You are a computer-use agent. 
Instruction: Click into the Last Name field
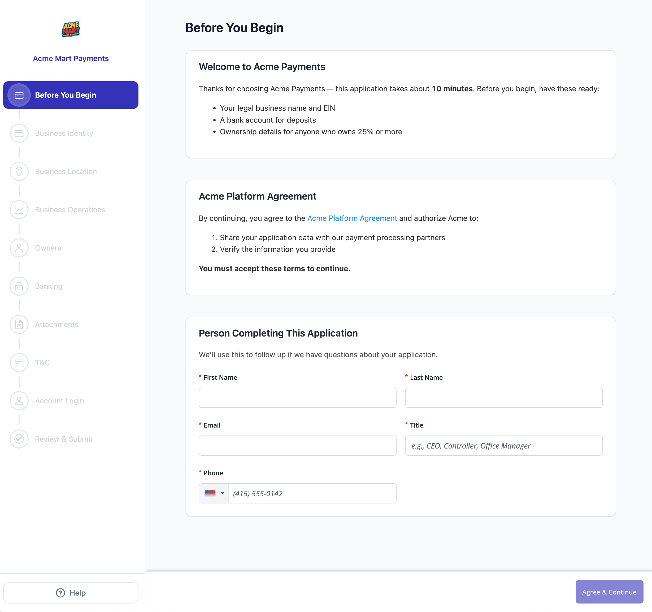point(504,398)
